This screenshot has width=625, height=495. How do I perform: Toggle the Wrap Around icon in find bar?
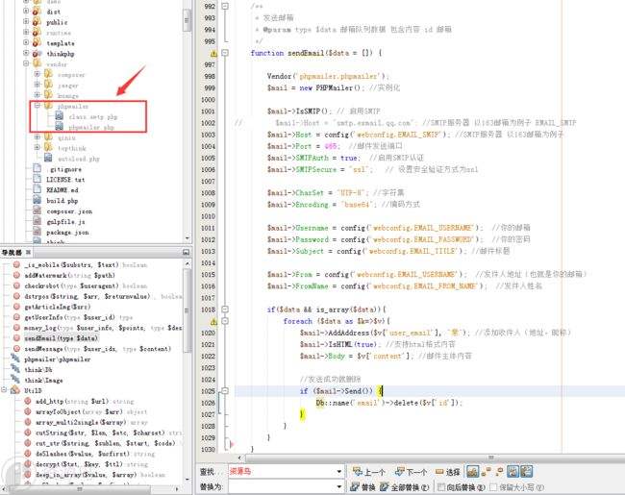pos(526,472)
